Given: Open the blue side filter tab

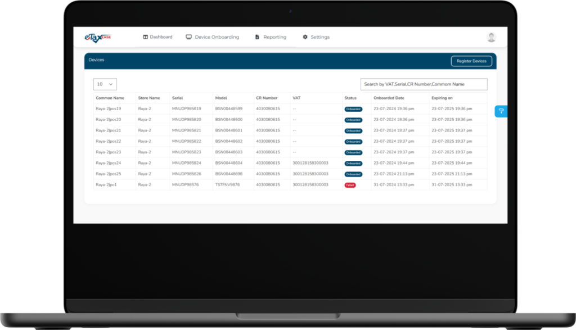Looking at the screenshot, I should click(x=501, y=111).
